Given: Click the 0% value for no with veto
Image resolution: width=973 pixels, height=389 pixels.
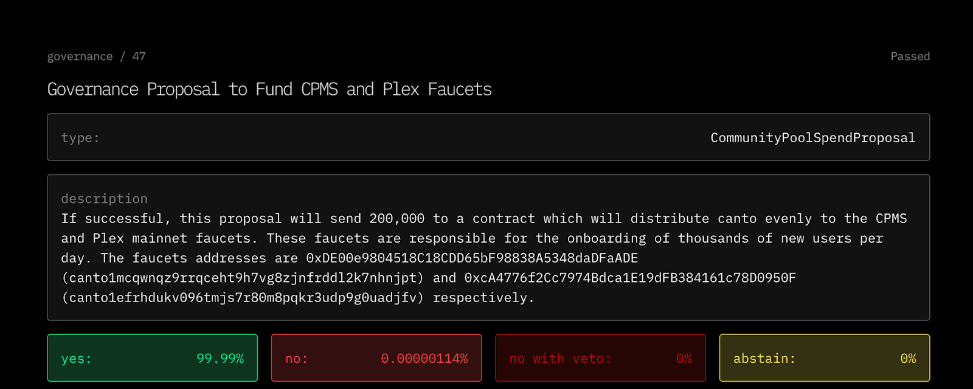Looking at the screenshot, I should click(x=684, y=359).
